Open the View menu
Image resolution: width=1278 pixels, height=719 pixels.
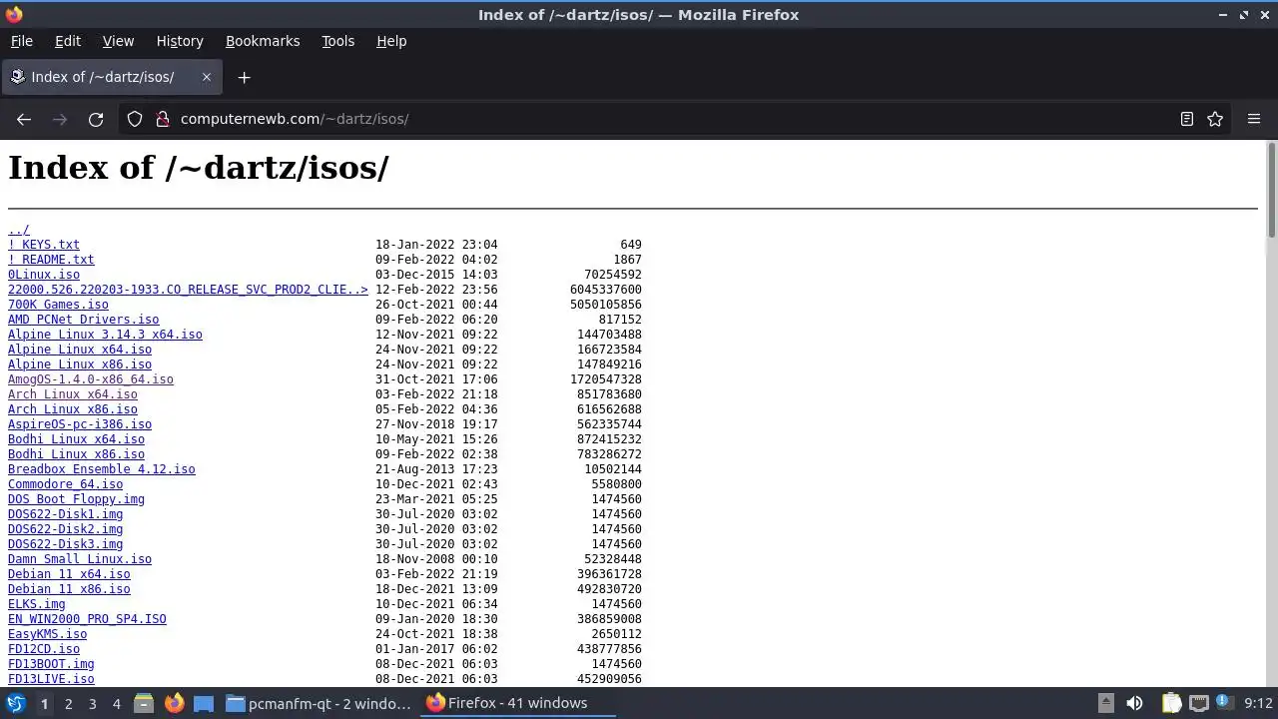[118, 41]
